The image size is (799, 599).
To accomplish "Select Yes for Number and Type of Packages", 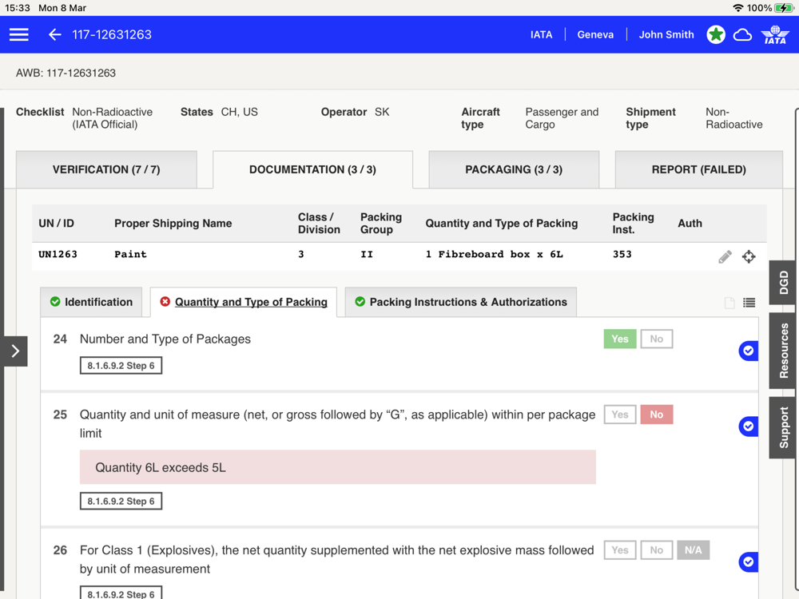I will [620, 339].
